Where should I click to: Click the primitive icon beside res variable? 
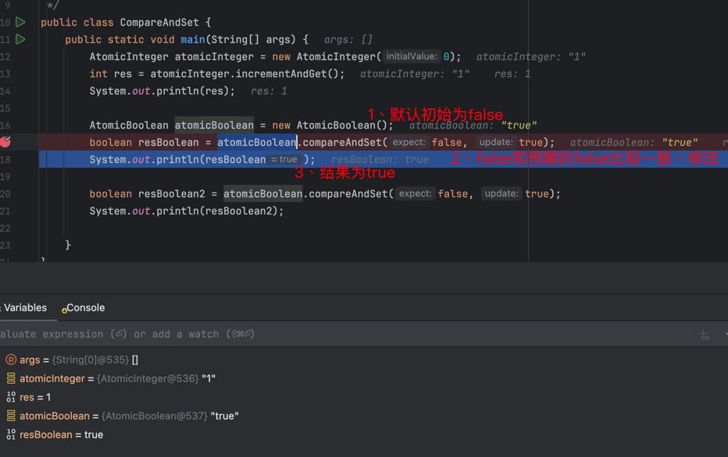click(x=11, y=398)
